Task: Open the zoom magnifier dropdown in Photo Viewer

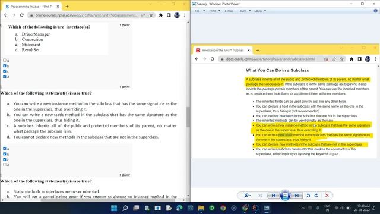Action: [x=248, y=196]
